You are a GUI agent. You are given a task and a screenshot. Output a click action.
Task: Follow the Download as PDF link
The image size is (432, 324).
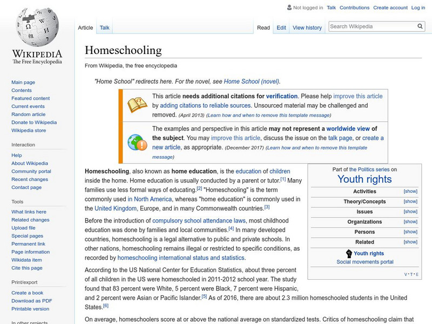(32, 301)
